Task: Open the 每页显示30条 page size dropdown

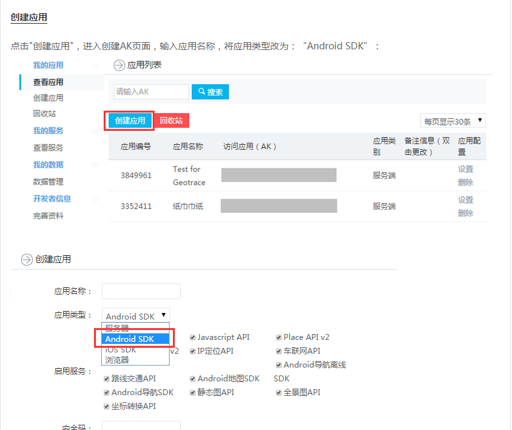Action: pos(454,121)
